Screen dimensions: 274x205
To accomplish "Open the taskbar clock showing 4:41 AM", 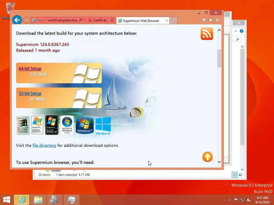I will pyautogui.click(x=262, y=200).
